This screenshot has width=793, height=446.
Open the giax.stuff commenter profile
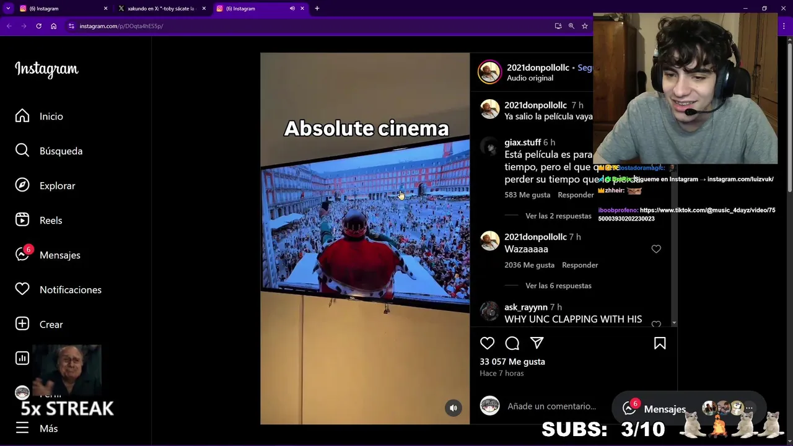522,142
